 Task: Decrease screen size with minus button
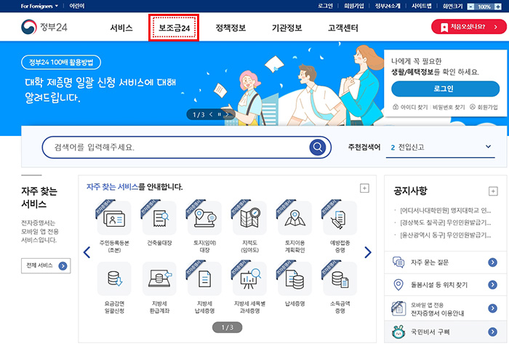click(x=470, y=7)
